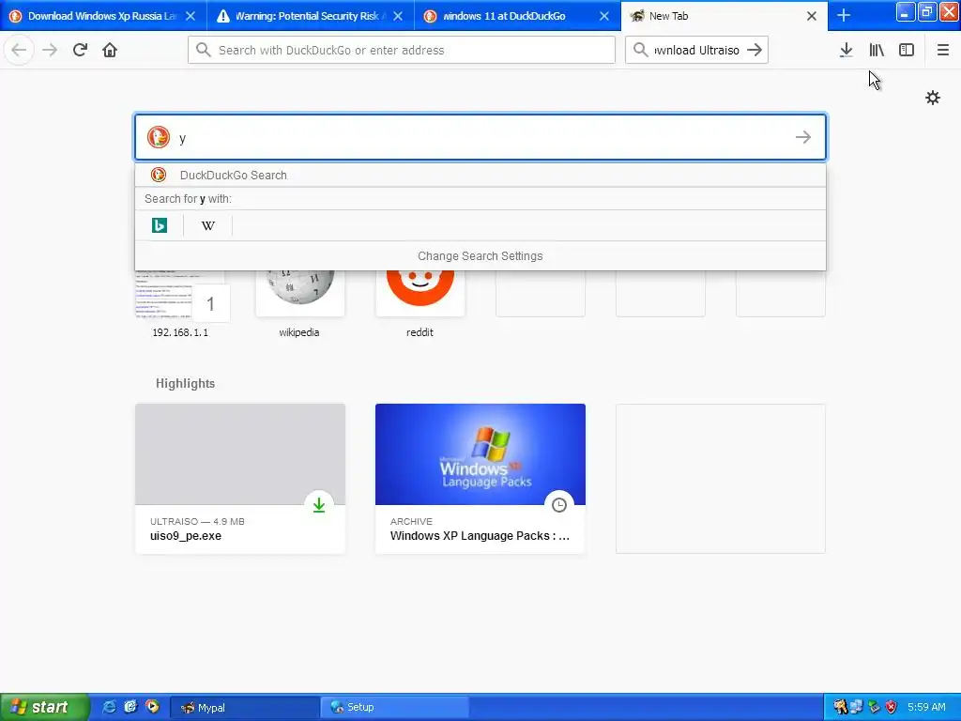Search for y with Bing icon
Viewport: 961px width, 721px height.
tap(160, 225)
